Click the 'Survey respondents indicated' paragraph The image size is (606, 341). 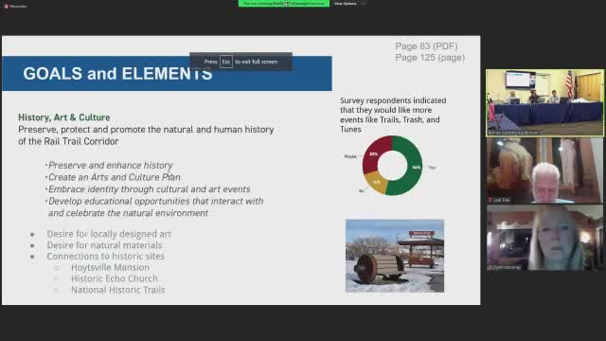[x=393, y=115]
